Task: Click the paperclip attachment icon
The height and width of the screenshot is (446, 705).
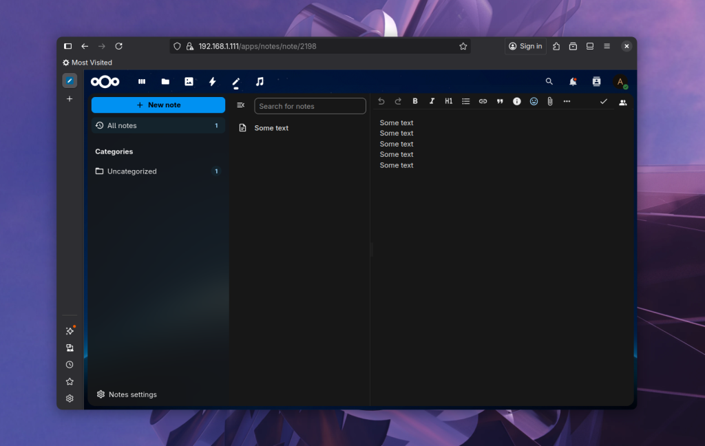Action: coord(550,101)
